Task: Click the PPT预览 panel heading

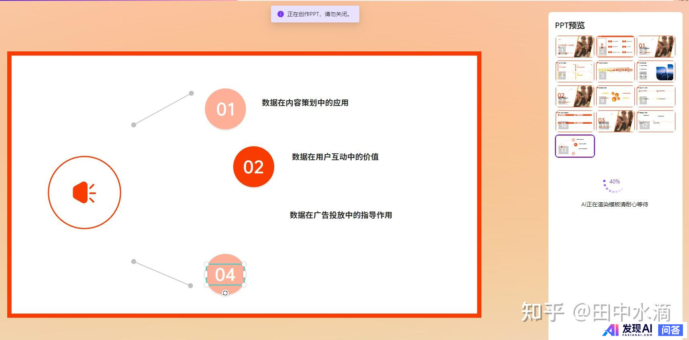Action: (570, 26)
